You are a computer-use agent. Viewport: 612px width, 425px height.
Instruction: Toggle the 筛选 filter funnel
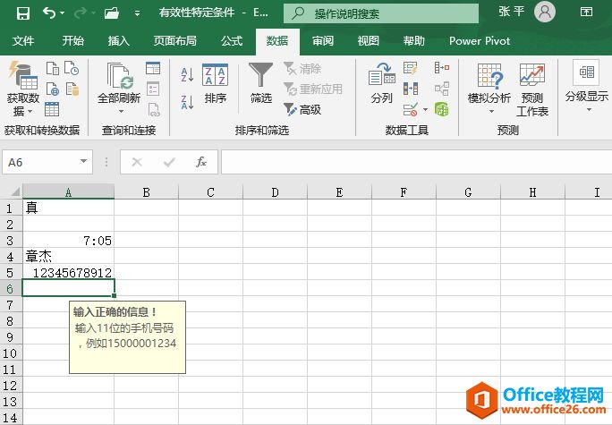[260, 83]
